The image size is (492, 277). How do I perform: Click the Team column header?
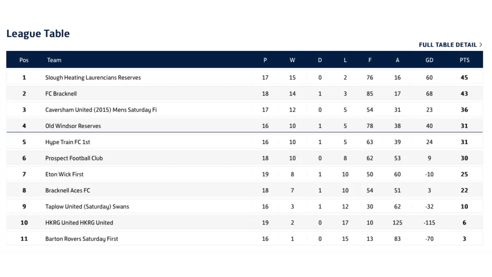pos(54,60)
